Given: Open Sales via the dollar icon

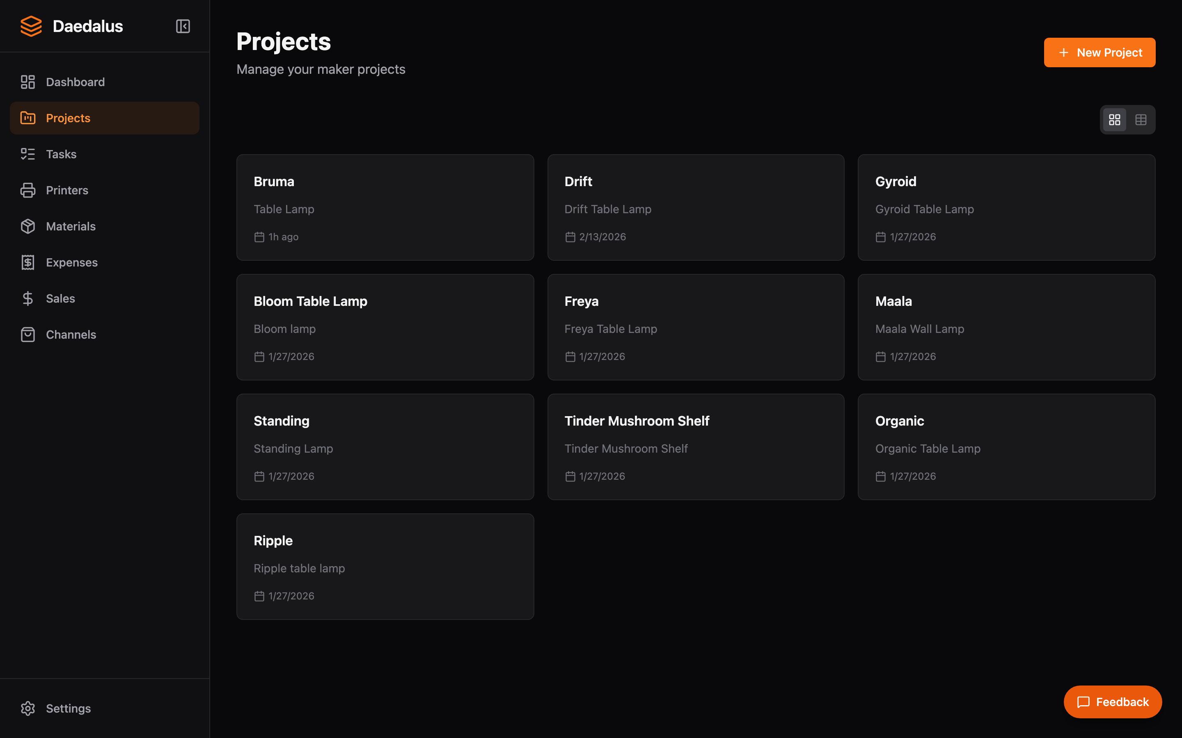Looking at the screenshot, I should 28,298.
